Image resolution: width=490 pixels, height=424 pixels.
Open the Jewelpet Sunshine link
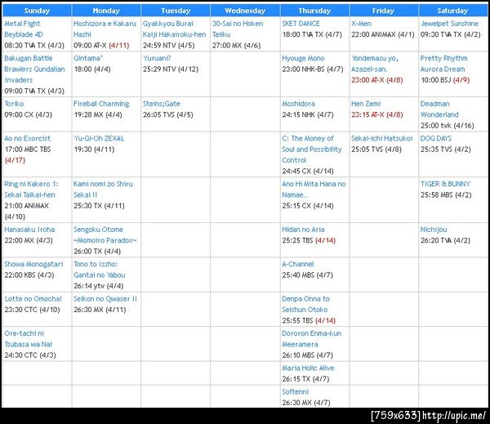449,24
